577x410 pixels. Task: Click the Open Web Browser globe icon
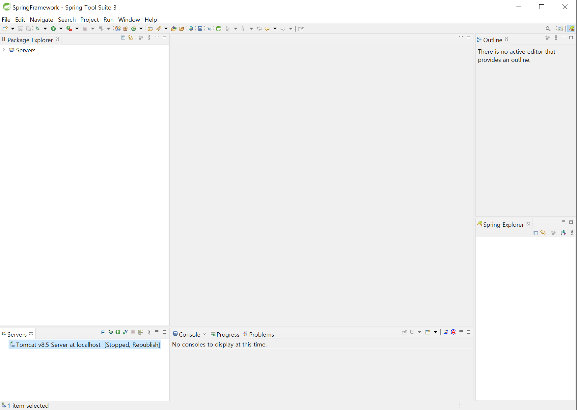(x=191, y=29)
